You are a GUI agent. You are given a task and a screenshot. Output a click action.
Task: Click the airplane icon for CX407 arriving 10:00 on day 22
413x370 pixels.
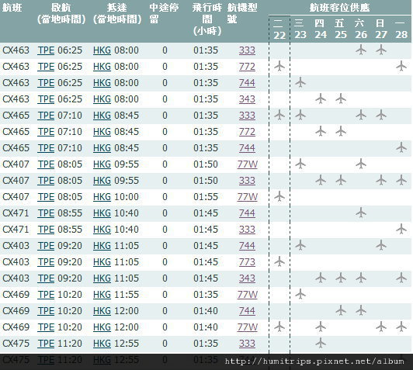(279, 196)
